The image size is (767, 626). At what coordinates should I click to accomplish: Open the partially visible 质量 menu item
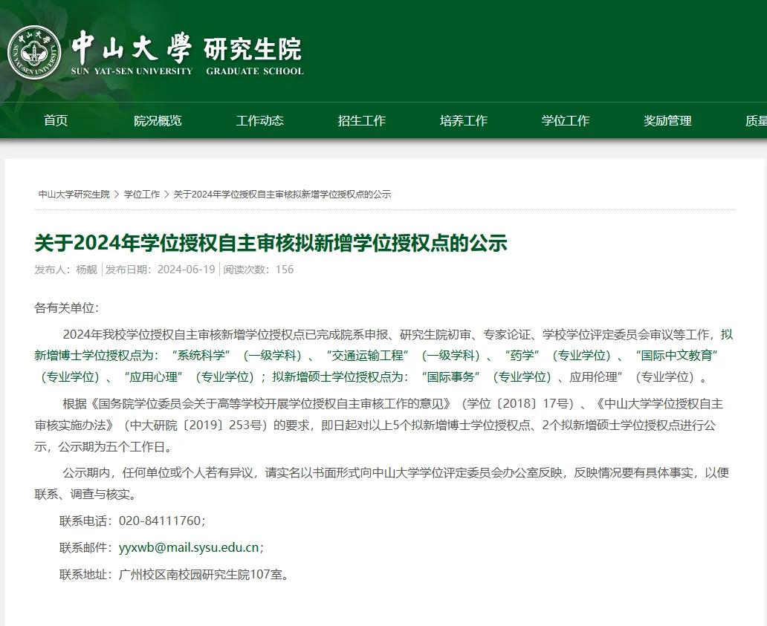click(x=756, y=121)
